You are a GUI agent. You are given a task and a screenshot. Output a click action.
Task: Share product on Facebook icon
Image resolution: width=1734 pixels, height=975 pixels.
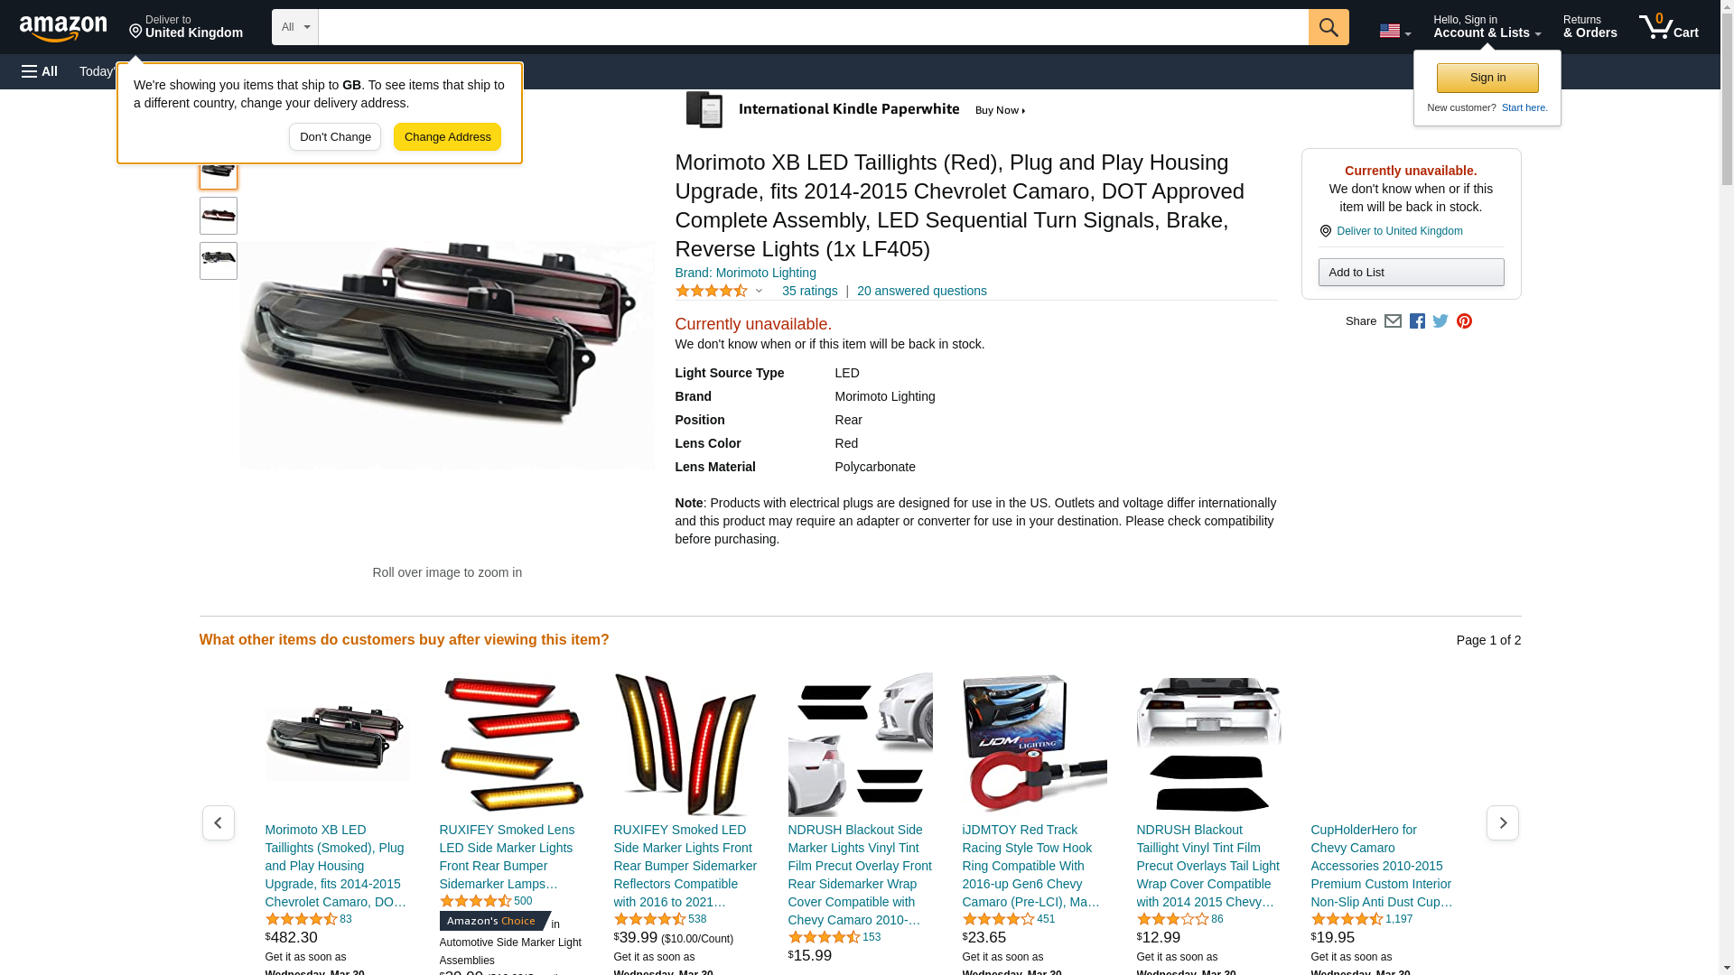pos(1417,321)
